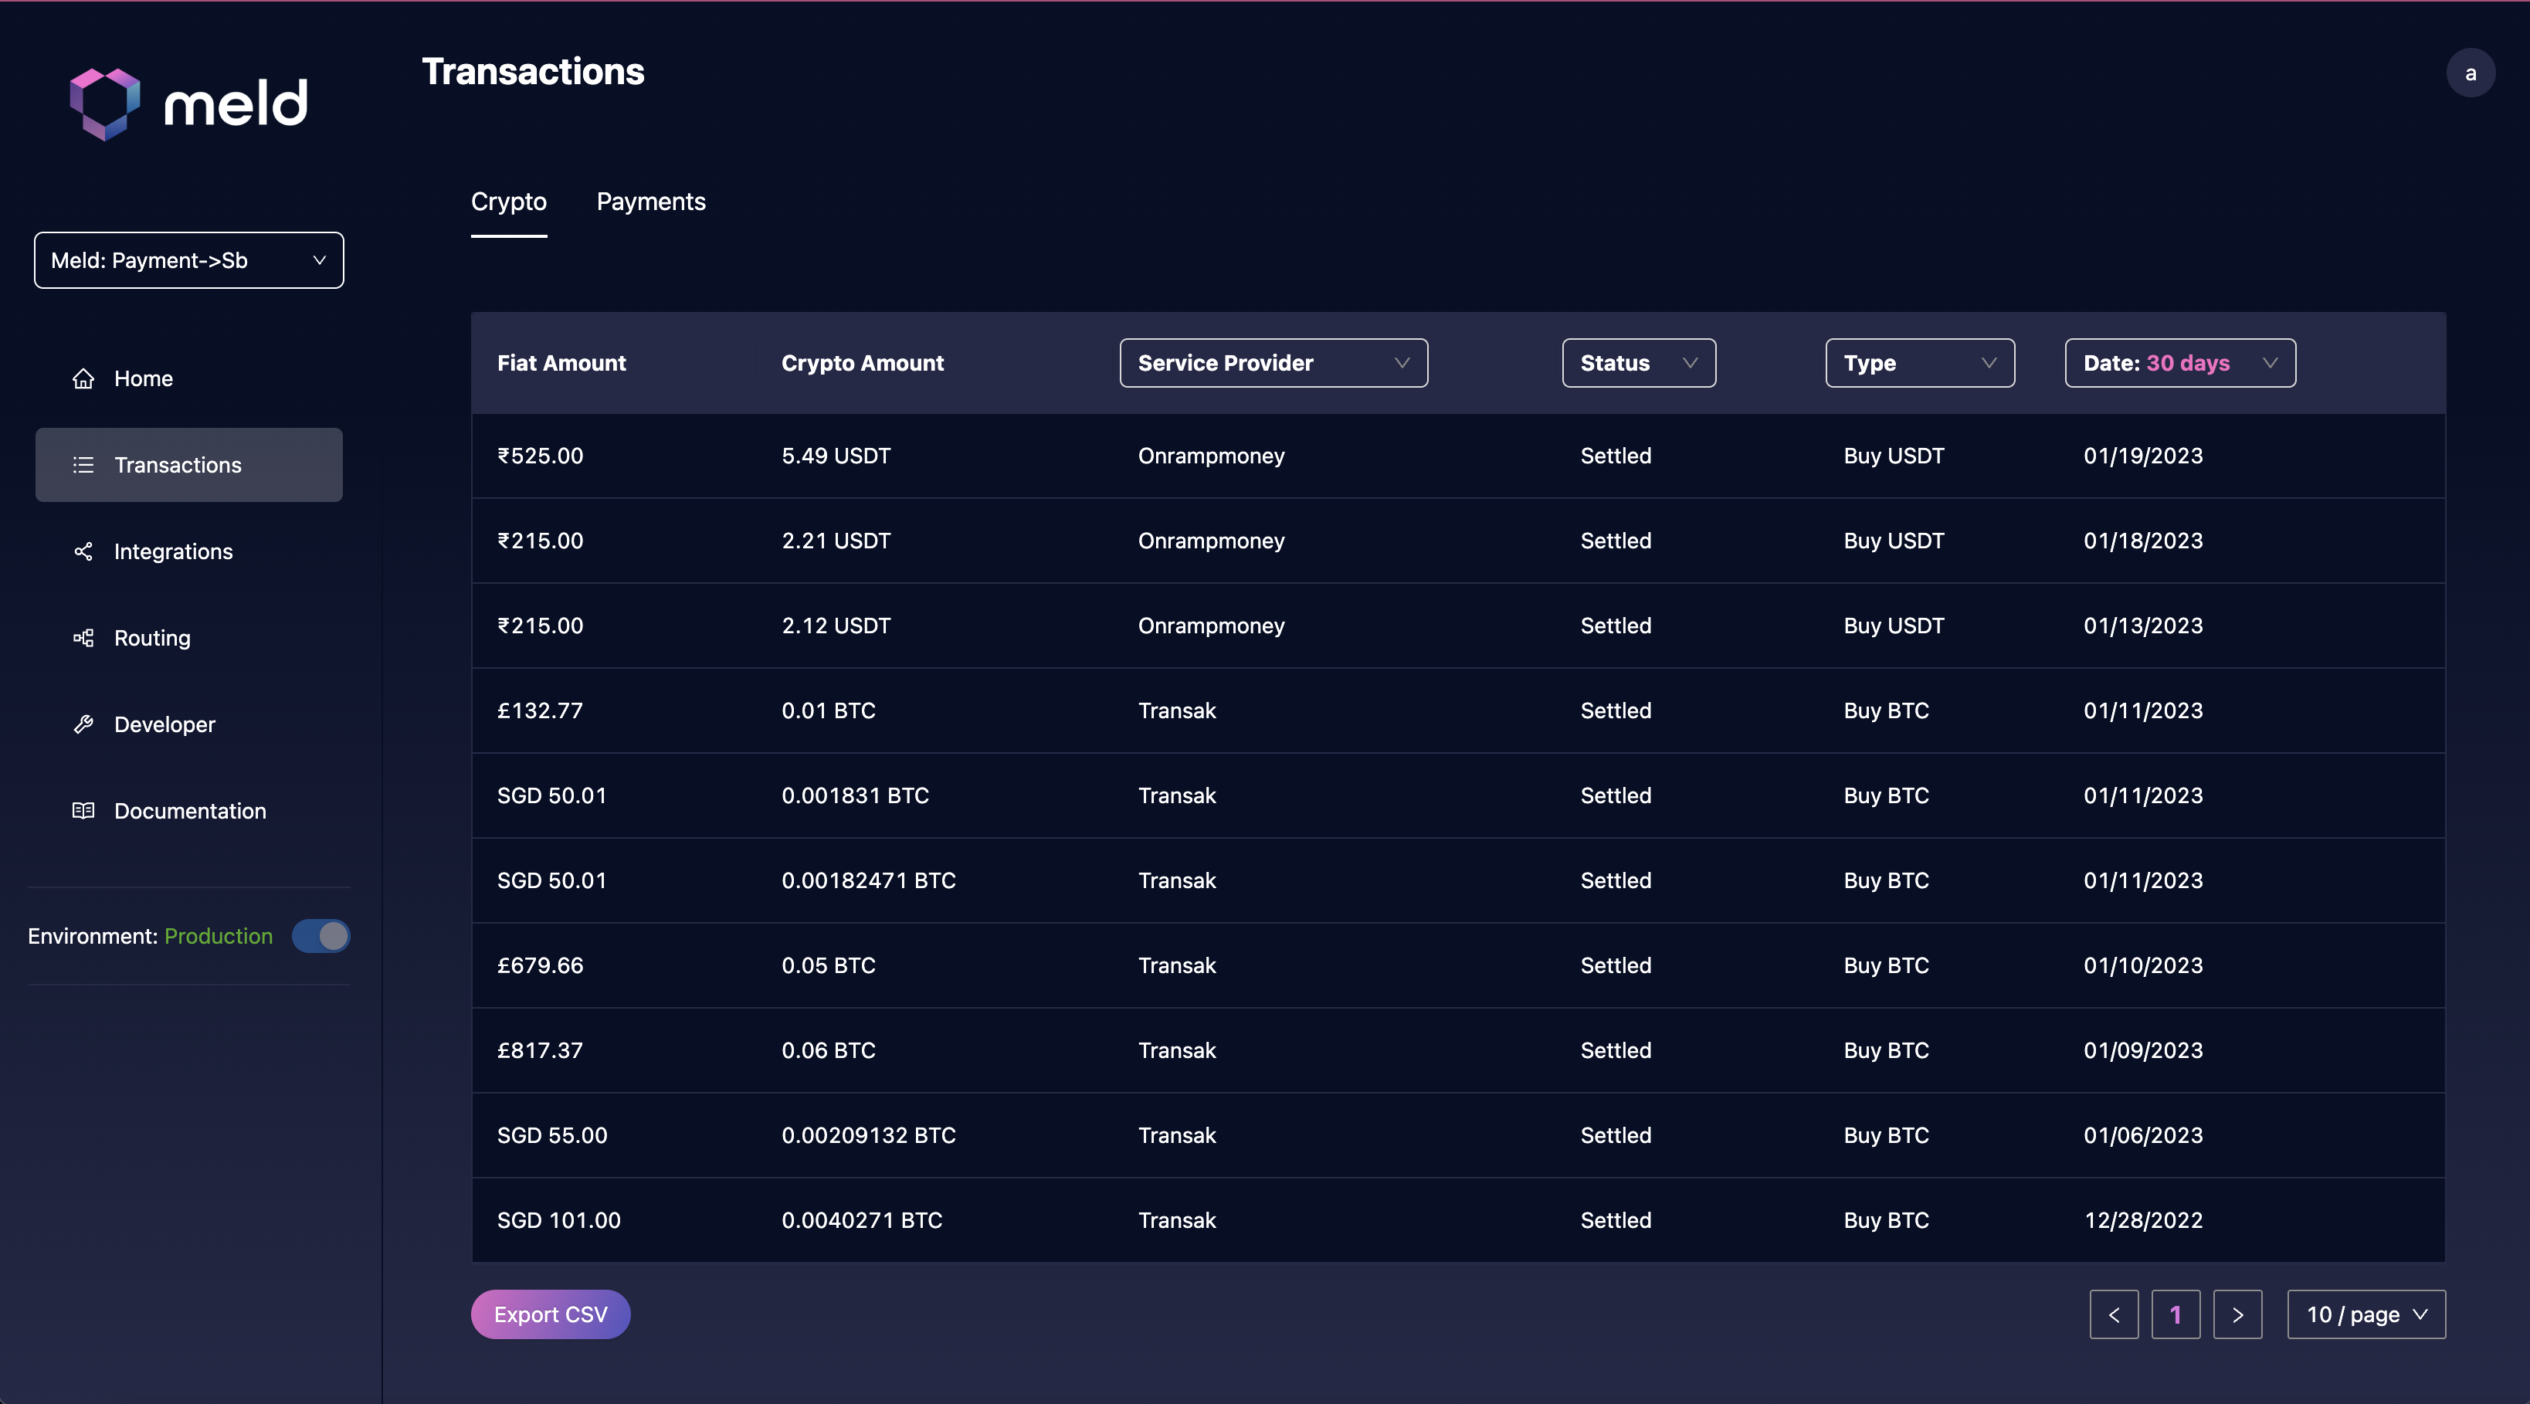Switch to the Payments tab

click(x=650, y=202)
